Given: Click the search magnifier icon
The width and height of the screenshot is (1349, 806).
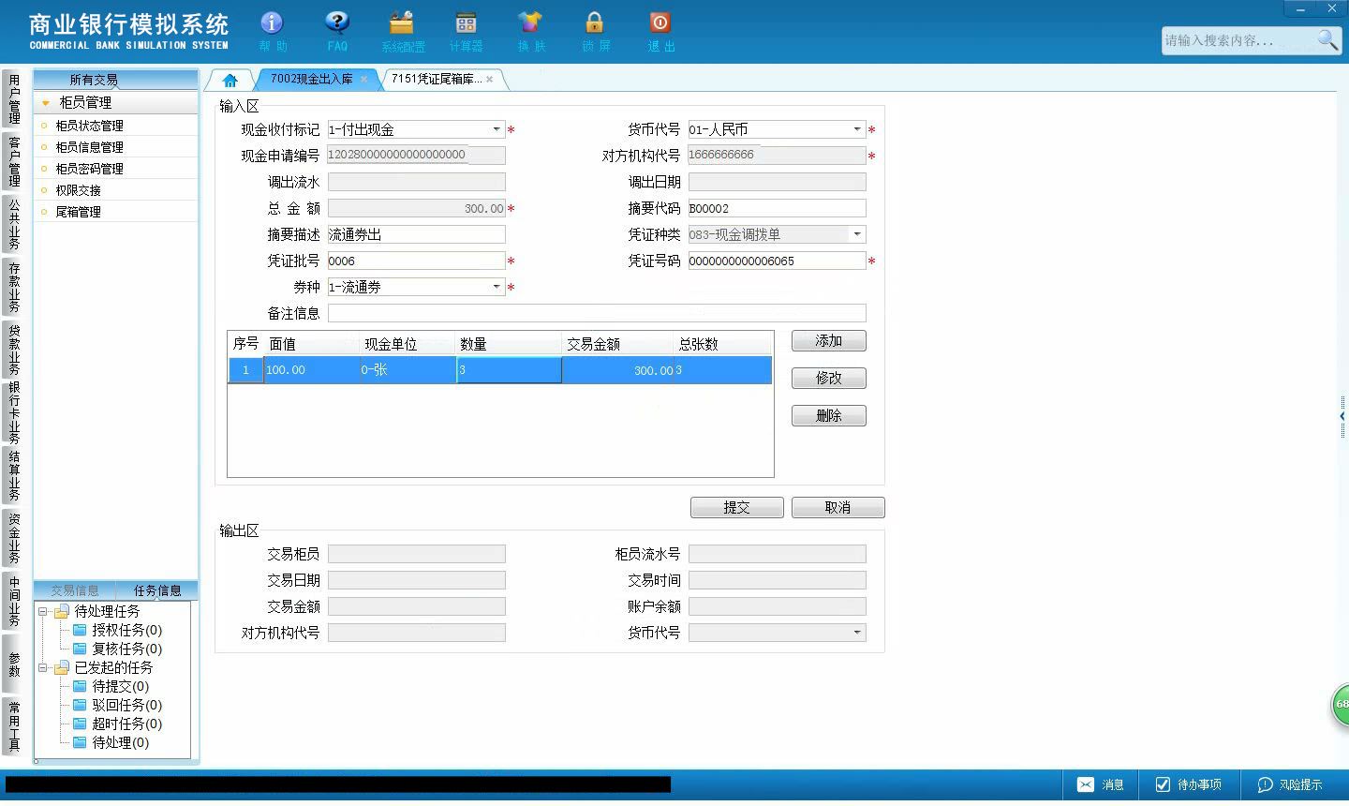Looking at the screenshot, I should pos(1327,39).
